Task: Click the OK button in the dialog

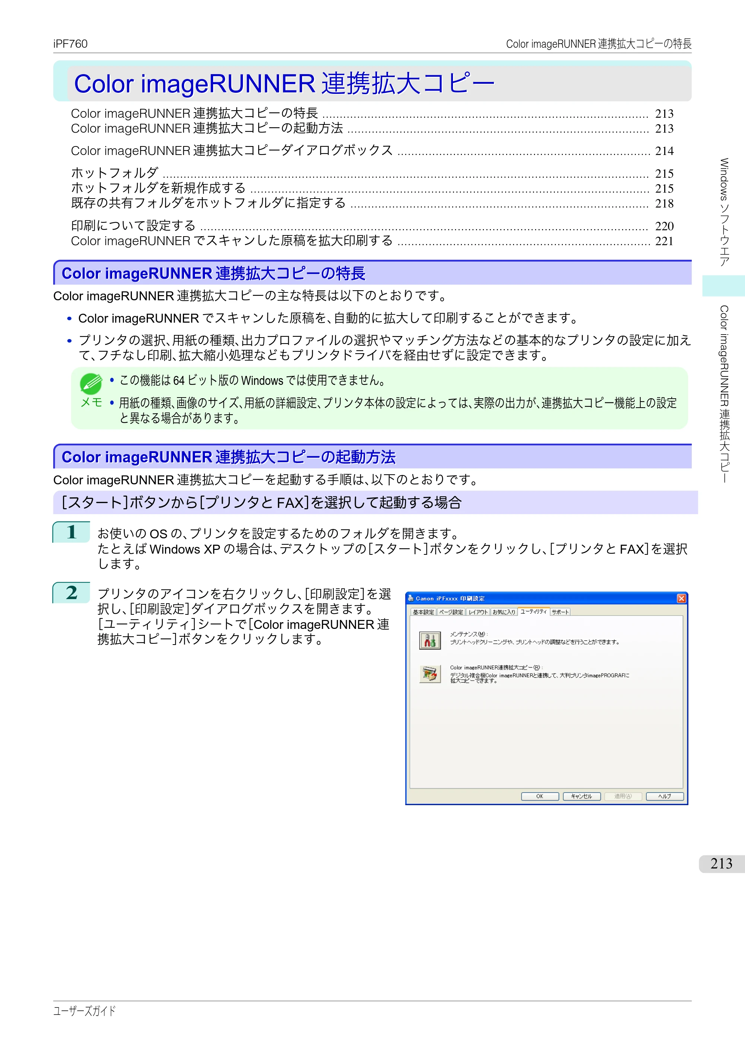Action: click(540, 797)
